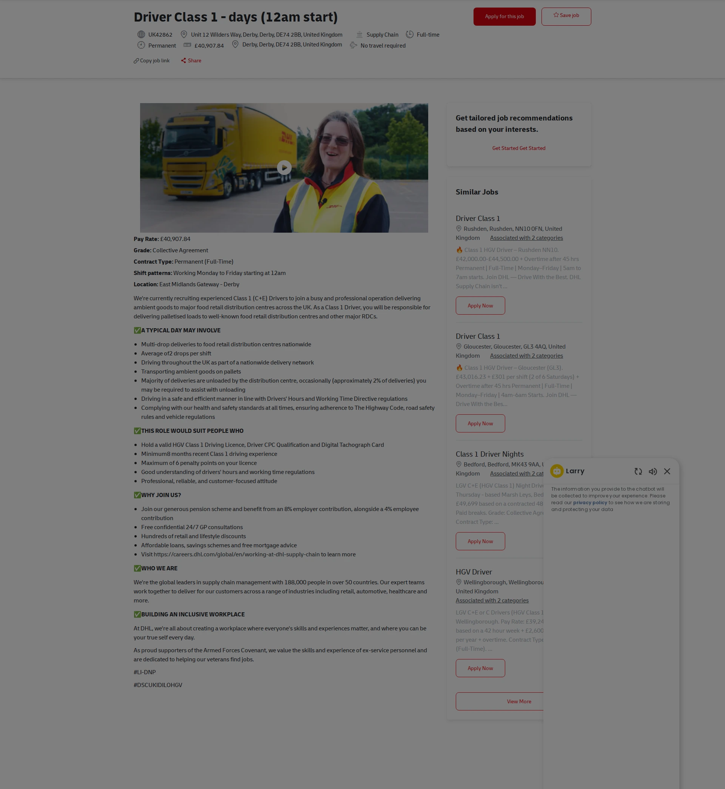Click Apply Now for Rushden Driver Class 1
This screenshot has width=725, height=789.
(x=480, y=306)
